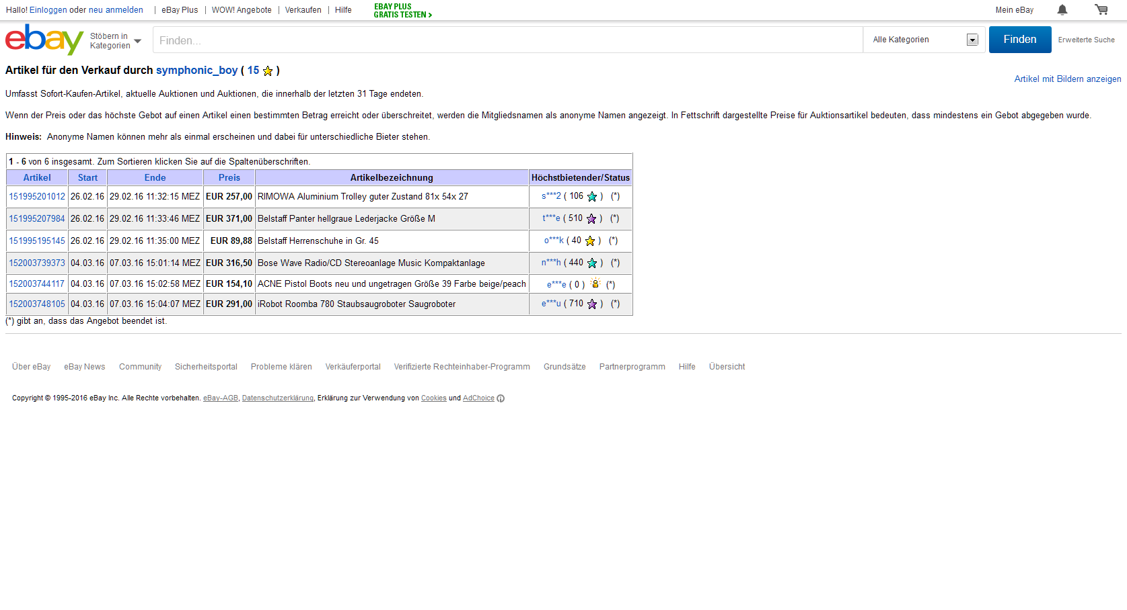Open eBay-AGB link in copyright line
The height and width of the screenshot is (610, 1127).
pos(221,398)
